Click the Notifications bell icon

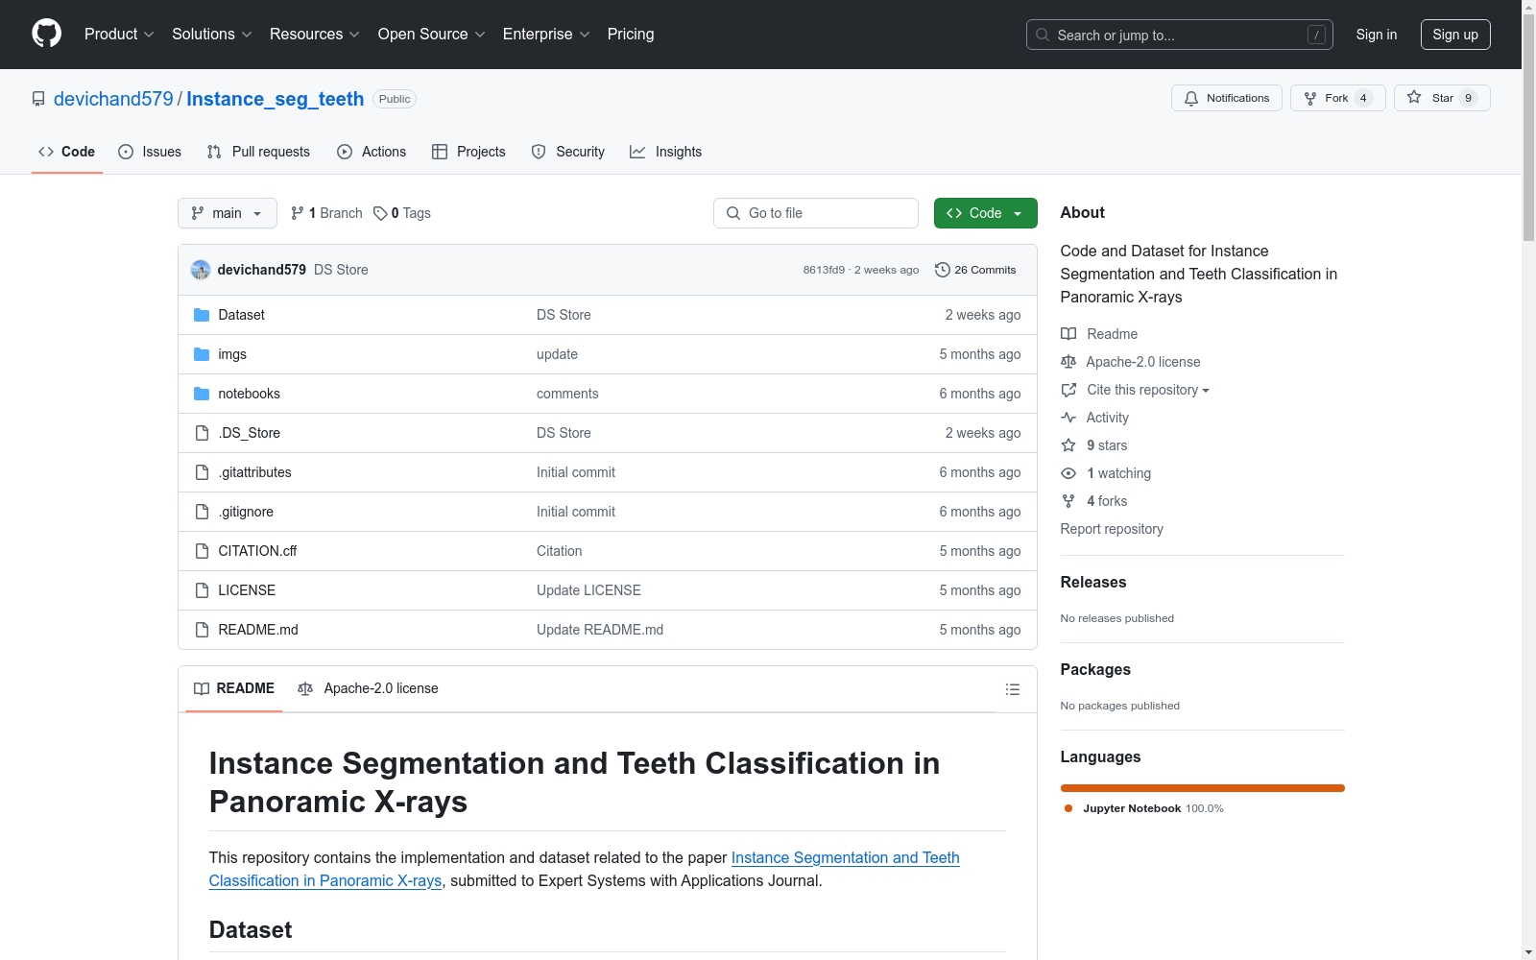pyautogui.click(x=1191, y=98)
